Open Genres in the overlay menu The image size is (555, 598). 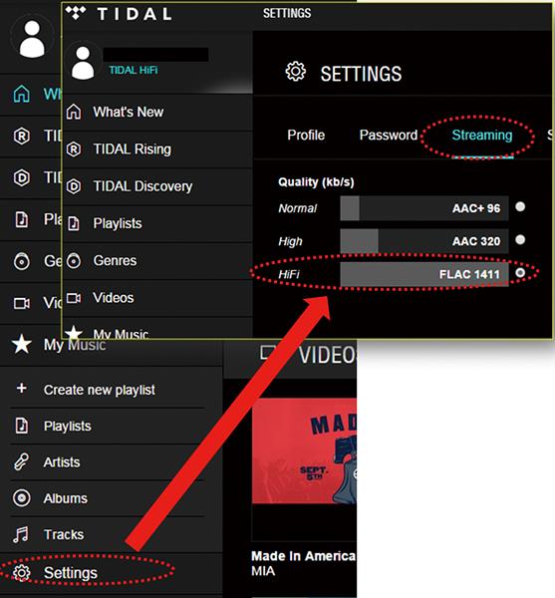(x=115, y=260)
